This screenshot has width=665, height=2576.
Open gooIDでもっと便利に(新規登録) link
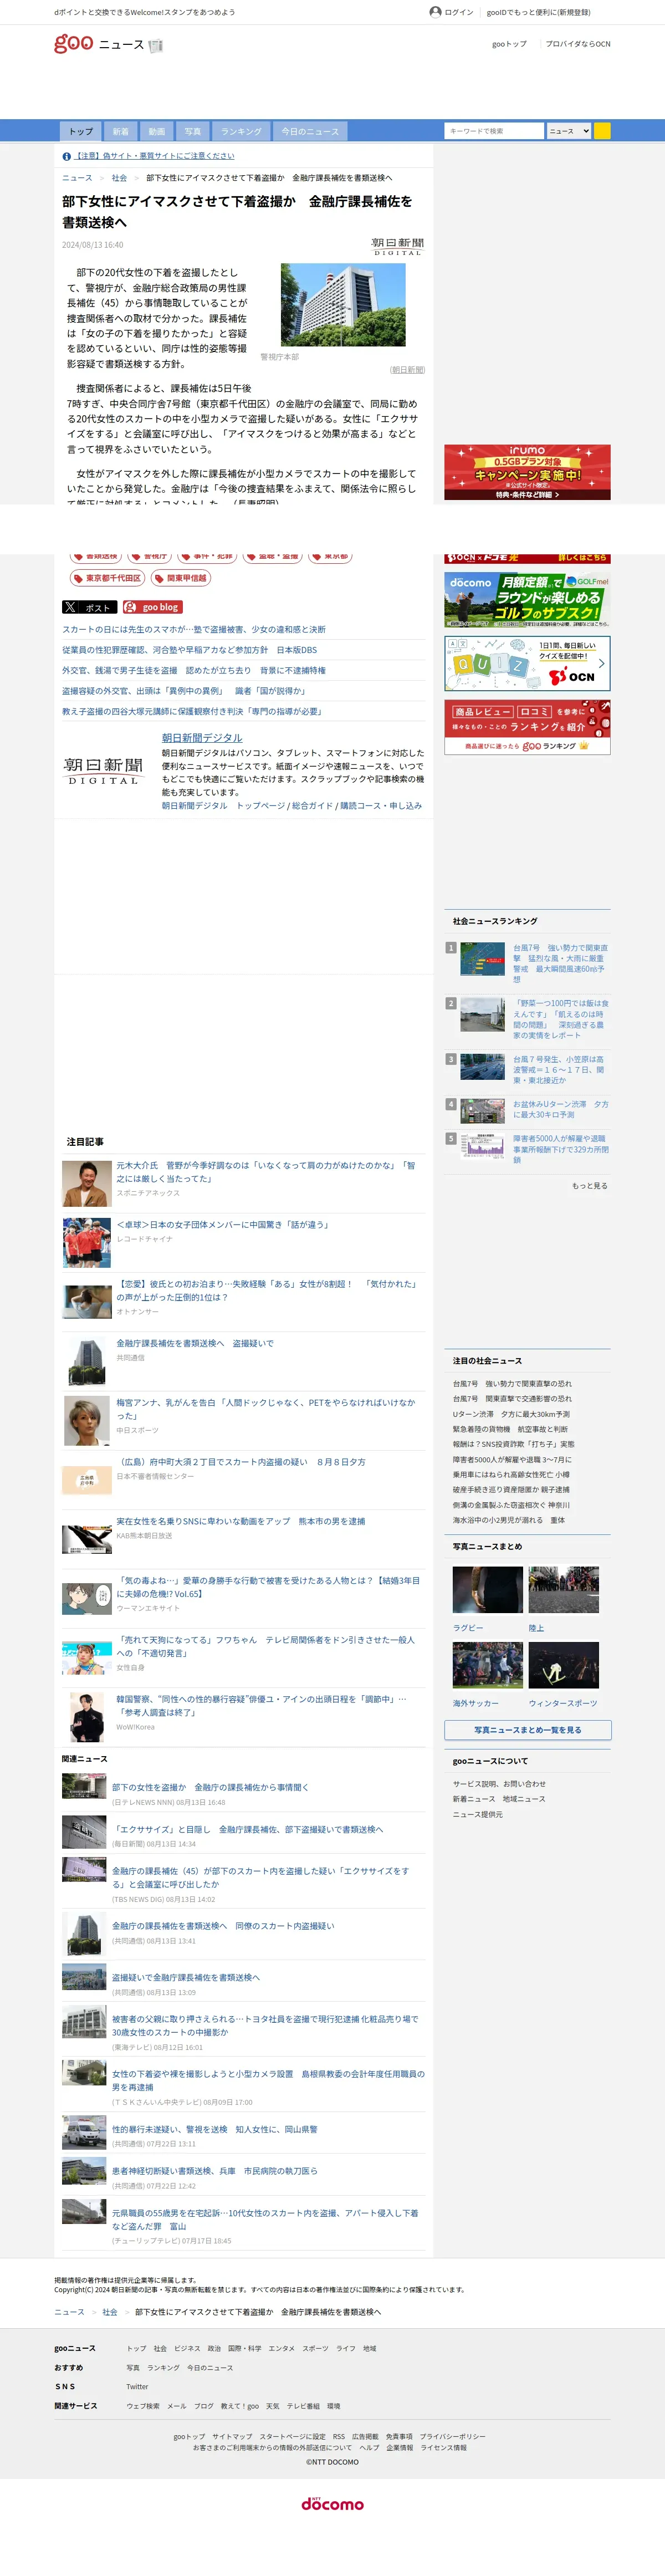click(x=539, y=13)
